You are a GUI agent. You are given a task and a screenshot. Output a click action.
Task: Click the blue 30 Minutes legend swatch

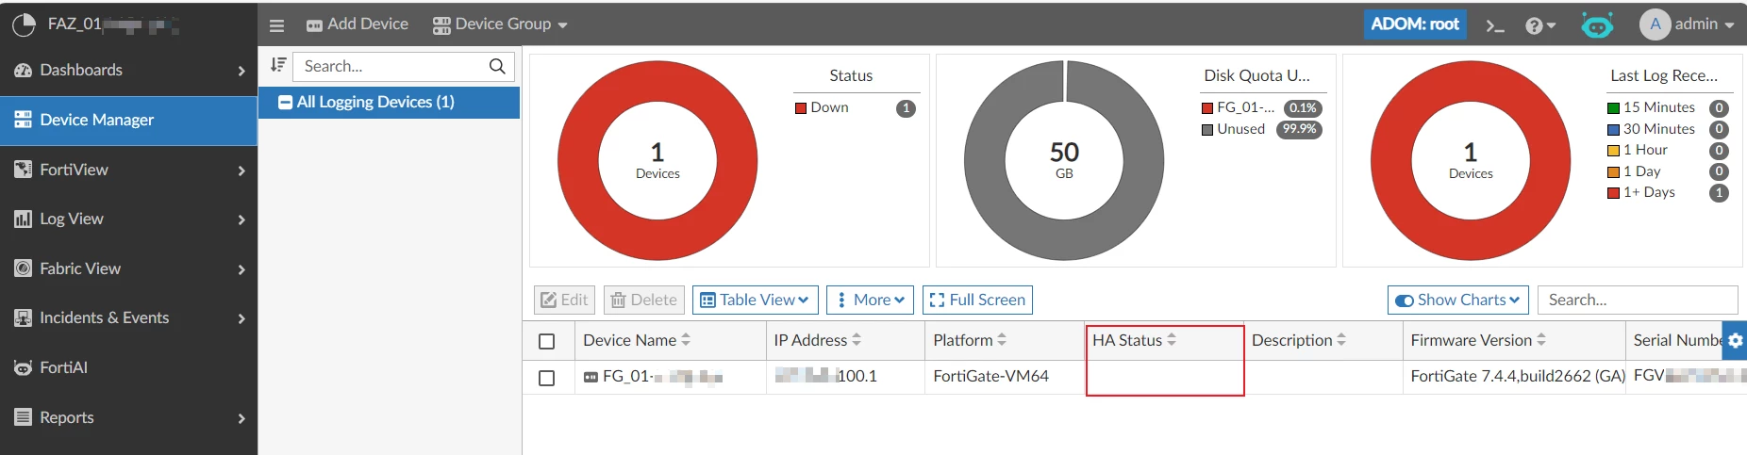coord(1613,129)
